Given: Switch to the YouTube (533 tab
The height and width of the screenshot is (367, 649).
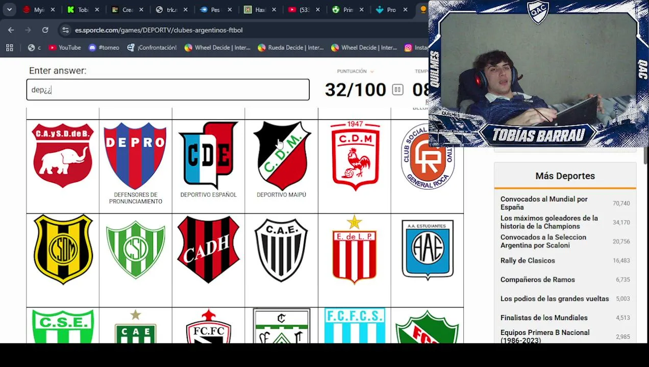Looking at the screenshot, I should click(x=299, y=10).
